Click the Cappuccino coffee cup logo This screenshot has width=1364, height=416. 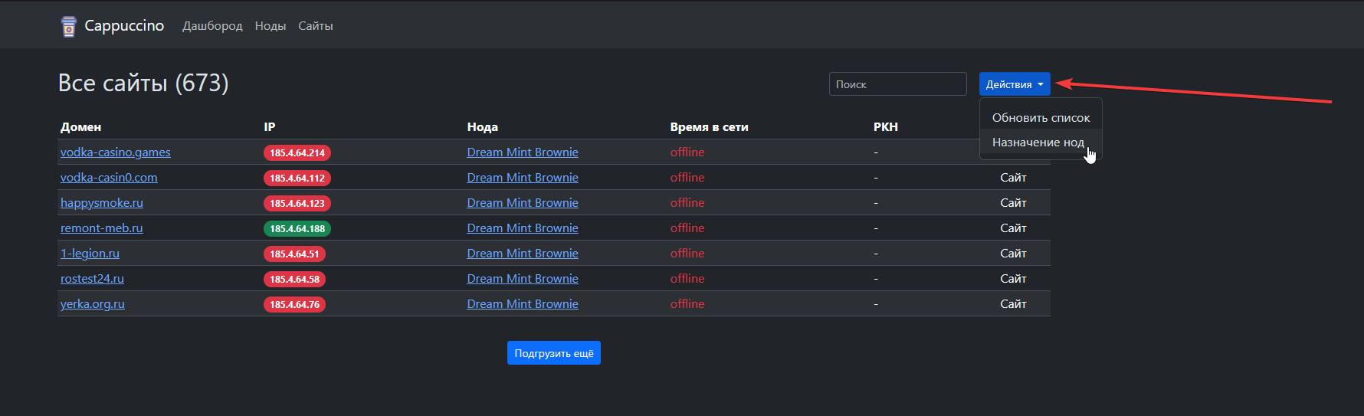tap(69, 26)
